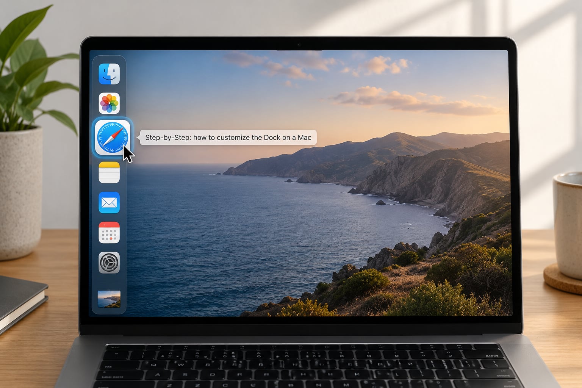The height and width of the screenshot is (388, 582).
Task: Open the Calendar app icon
Action: click(x=109, y=233)
